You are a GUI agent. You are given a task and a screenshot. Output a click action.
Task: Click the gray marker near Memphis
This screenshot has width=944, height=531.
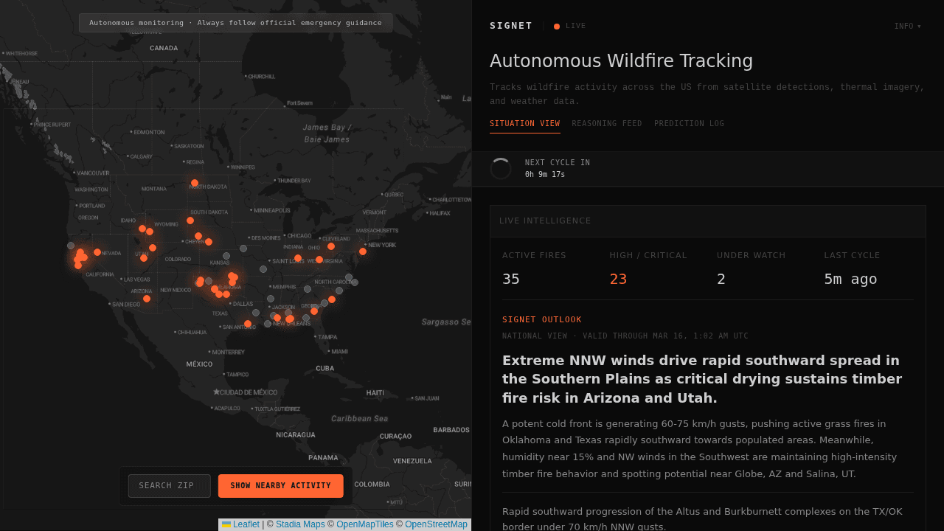pos(308,289)
